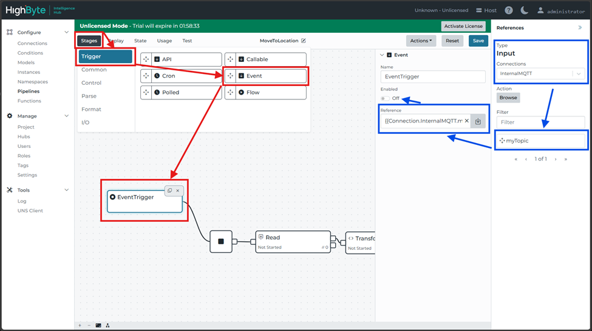Open the administrator user menu
This screenshot has width=592, height=331.
pyautogui.click(x=561, y=11)
